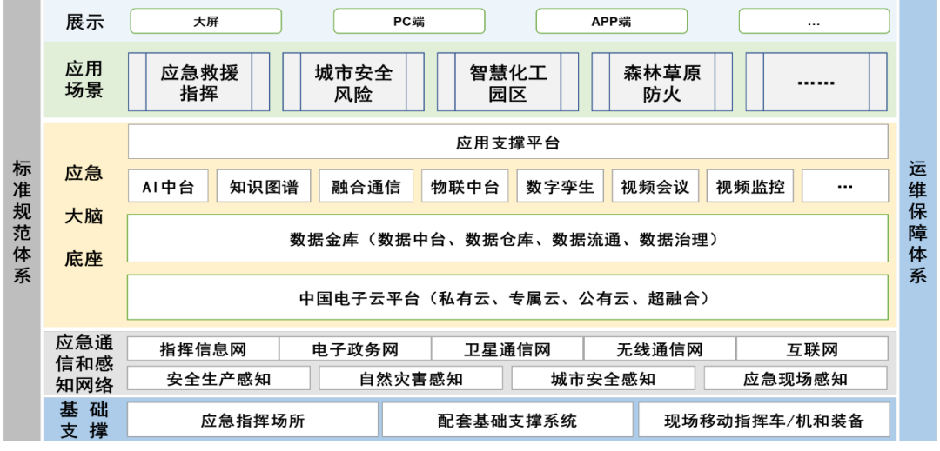Click the APP端 display box
Image resolution: width=940 pixels, height=451 pixels.
611,22
